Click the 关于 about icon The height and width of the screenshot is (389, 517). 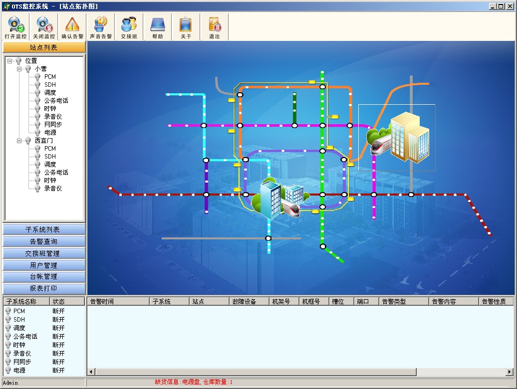click(x=186, y=24)
